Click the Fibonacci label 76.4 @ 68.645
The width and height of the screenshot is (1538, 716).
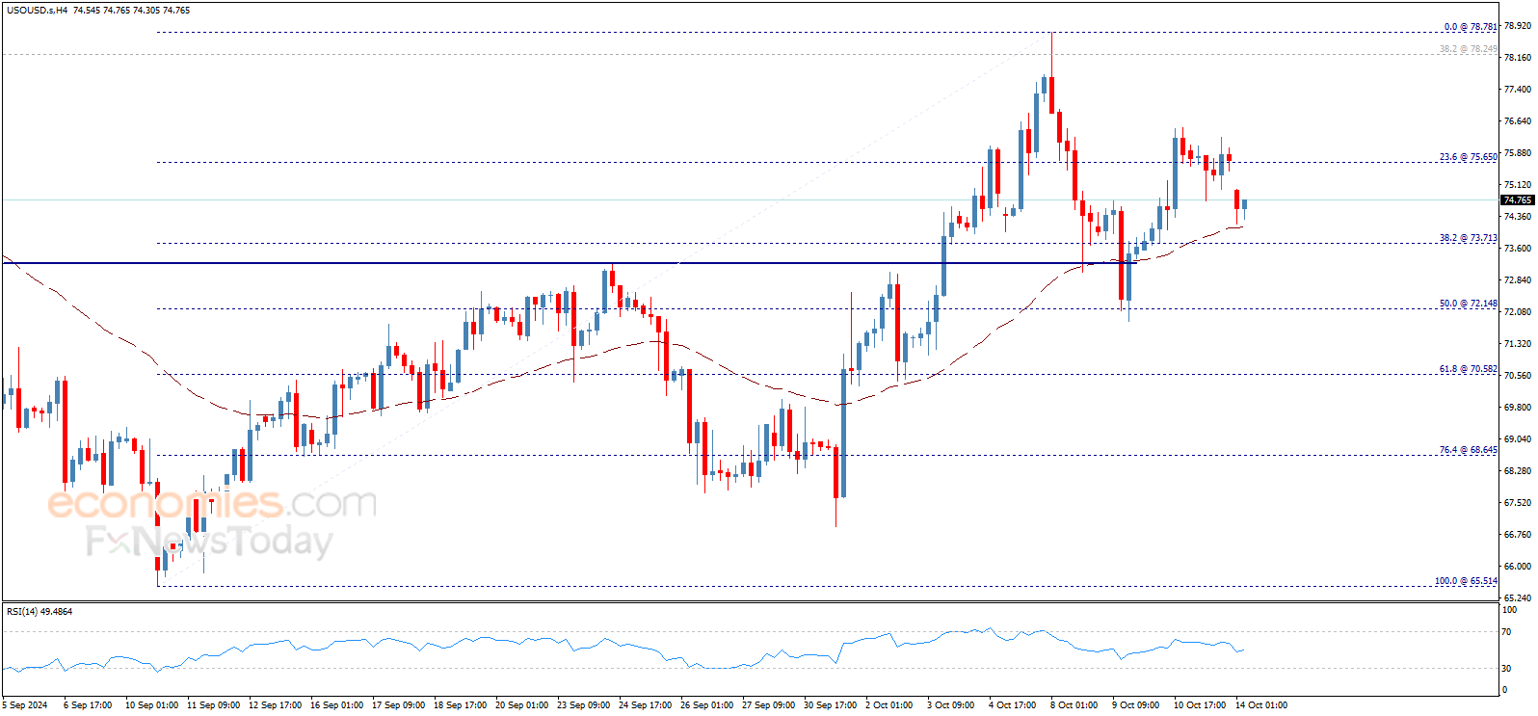click(x=1469, y=450)
